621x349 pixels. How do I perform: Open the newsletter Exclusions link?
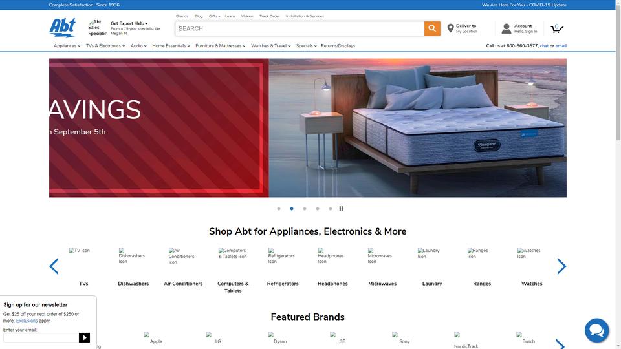click(27, 321)
